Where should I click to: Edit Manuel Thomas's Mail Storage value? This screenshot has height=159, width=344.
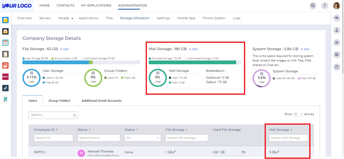[x=278, y=152]
